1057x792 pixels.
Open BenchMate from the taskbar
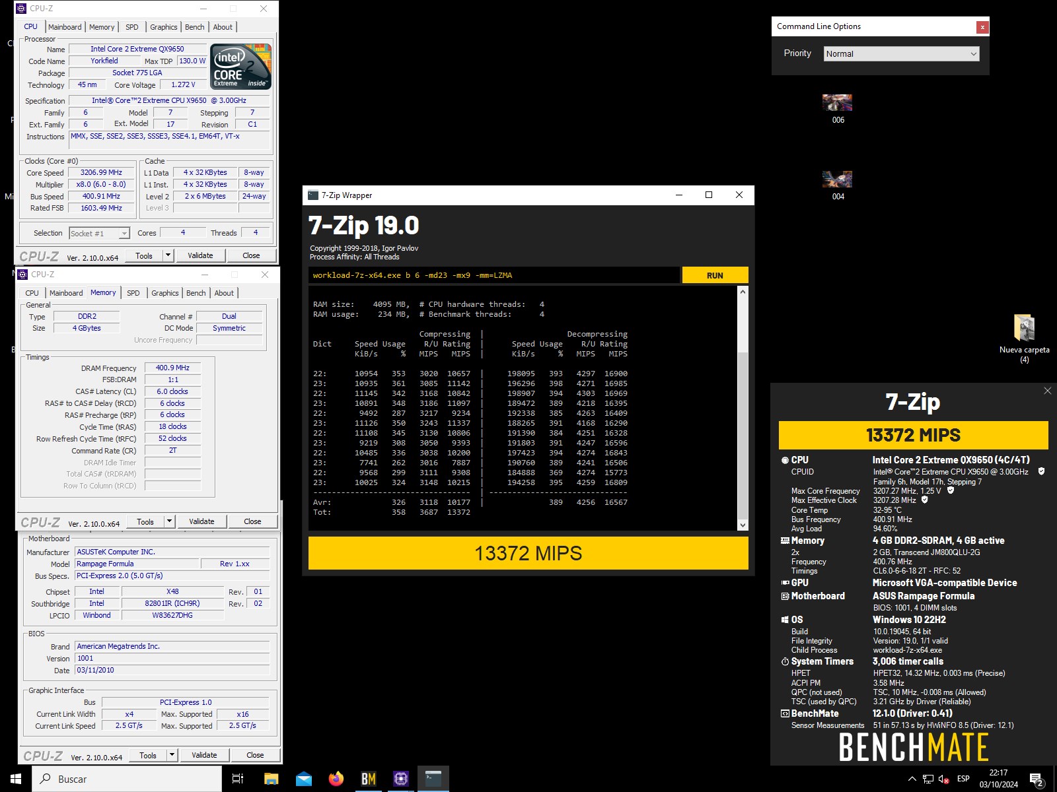[x=369, y=779]
